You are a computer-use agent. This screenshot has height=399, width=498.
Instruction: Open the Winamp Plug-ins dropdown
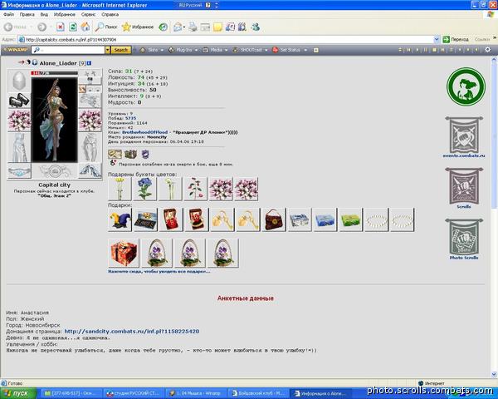tap(183, 50)
